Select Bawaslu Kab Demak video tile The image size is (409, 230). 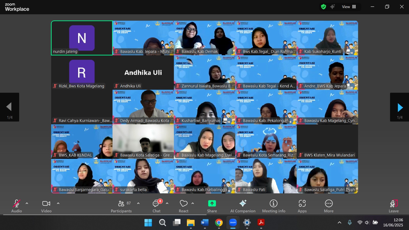click(x=204, y=38)
